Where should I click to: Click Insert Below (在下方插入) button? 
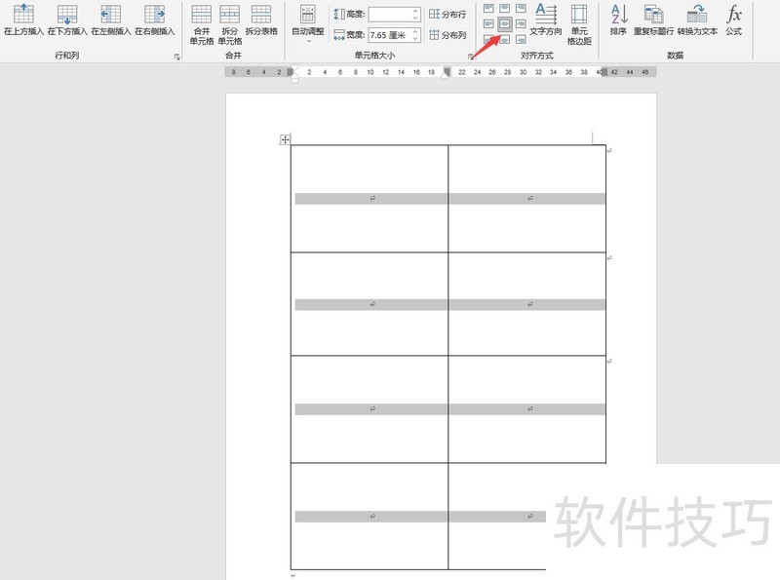(67, 19)
